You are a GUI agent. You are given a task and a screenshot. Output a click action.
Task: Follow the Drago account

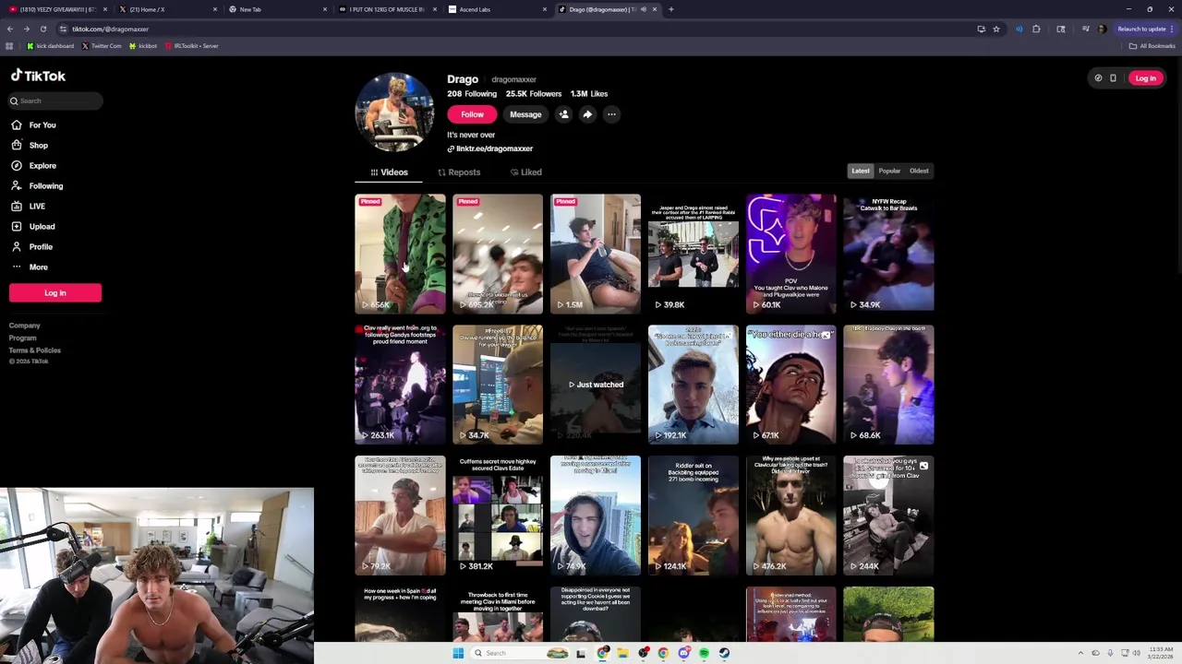pyautogui.click(x=472, y=114)
